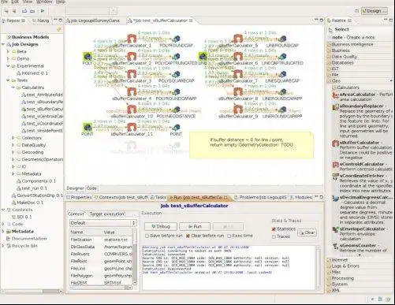
Task: Click the yellow note on the canvas
Action: point(252,145)
